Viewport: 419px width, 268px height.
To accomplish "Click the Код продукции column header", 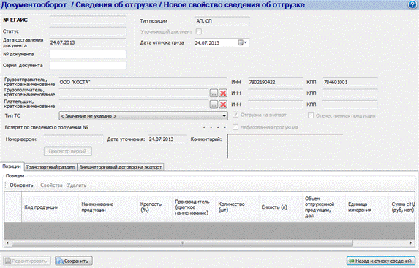I will 50,207.
